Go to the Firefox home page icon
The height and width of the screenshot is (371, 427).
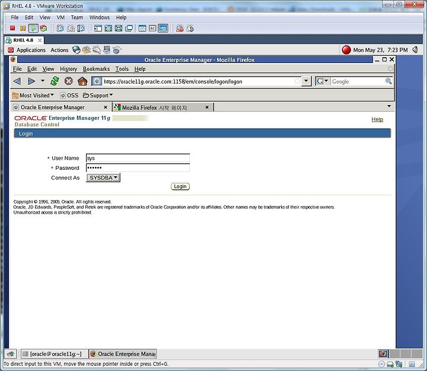click(82, 81)
